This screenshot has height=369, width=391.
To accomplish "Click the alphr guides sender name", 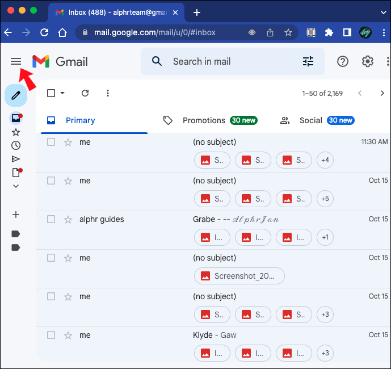I will click(102, 219).
